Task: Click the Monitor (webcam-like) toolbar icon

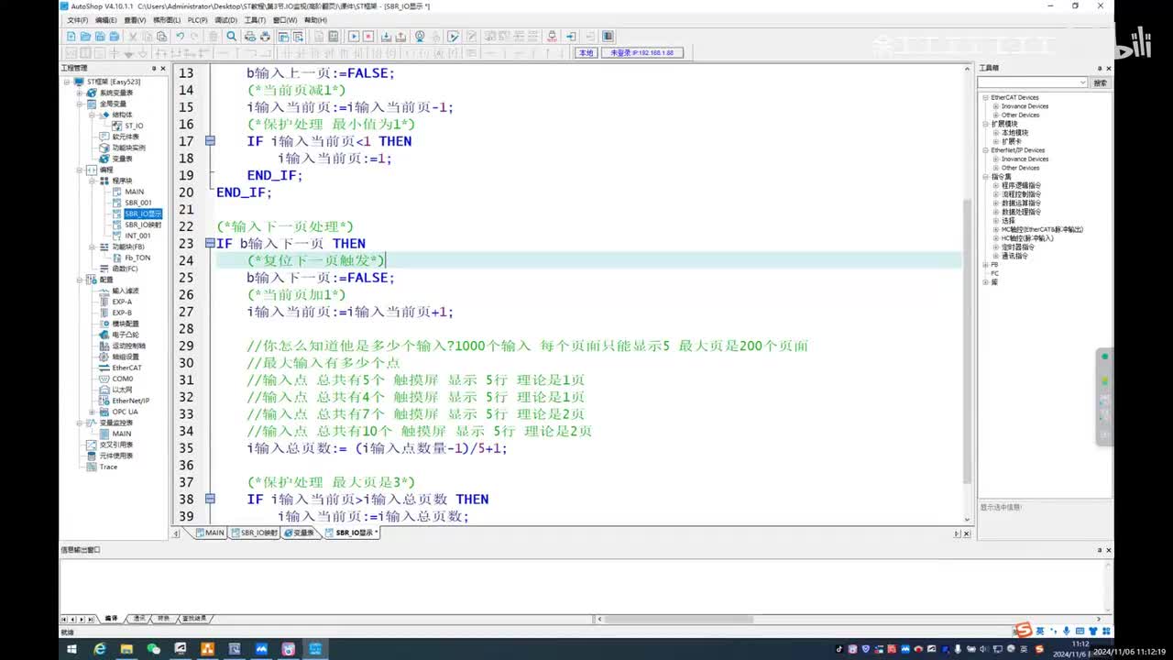Action: pyautogui.click(x=420, y=37)
